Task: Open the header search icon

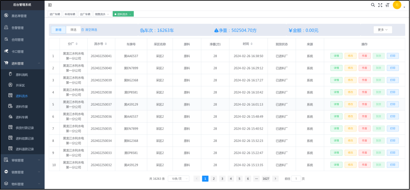Action: (x=373, y=5)
